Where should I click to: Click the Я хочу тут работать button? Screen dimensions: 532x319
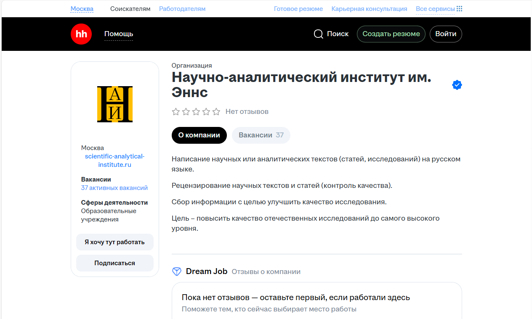point(114,242)
